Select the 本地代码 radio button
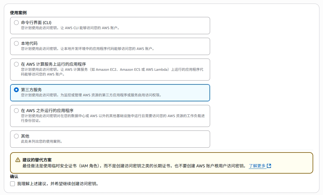Screen dimensions: 323x195 16,43
